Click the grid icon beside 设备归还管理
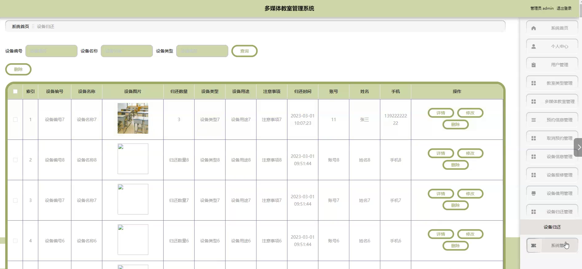582x269 pixels. coord(534,212)
